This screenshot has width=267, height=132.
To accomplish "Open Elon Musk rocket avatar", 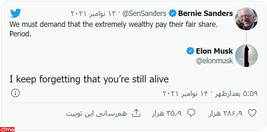I will 246,56.
